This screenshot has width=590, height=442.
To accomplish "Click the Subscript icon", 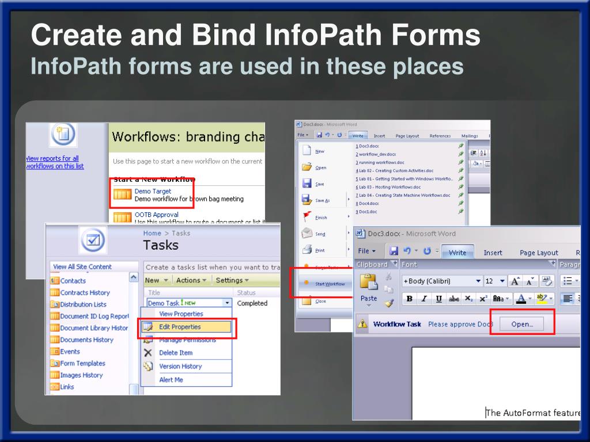I will click(469, 299).
